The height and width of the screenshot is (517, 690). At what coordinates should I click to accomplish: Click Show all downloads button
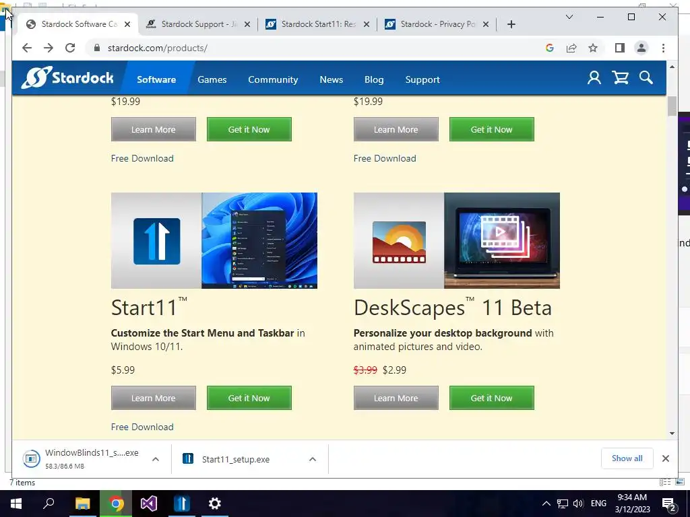(x=627, y=458)
